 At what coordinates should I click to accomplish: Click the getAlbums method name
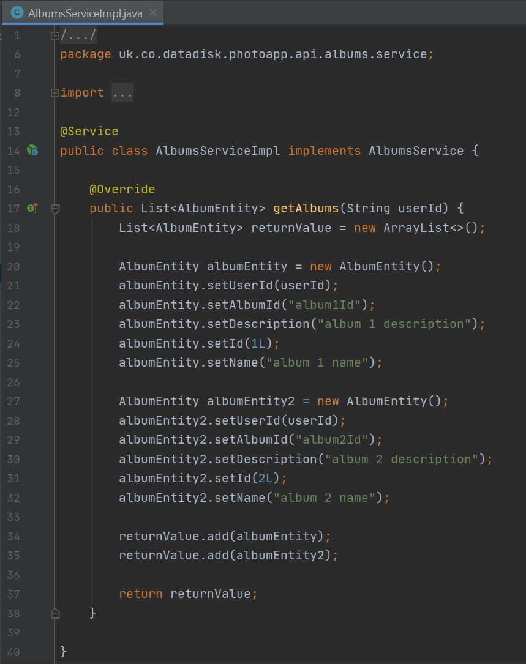pyautogui.click(x=306, y=209)
